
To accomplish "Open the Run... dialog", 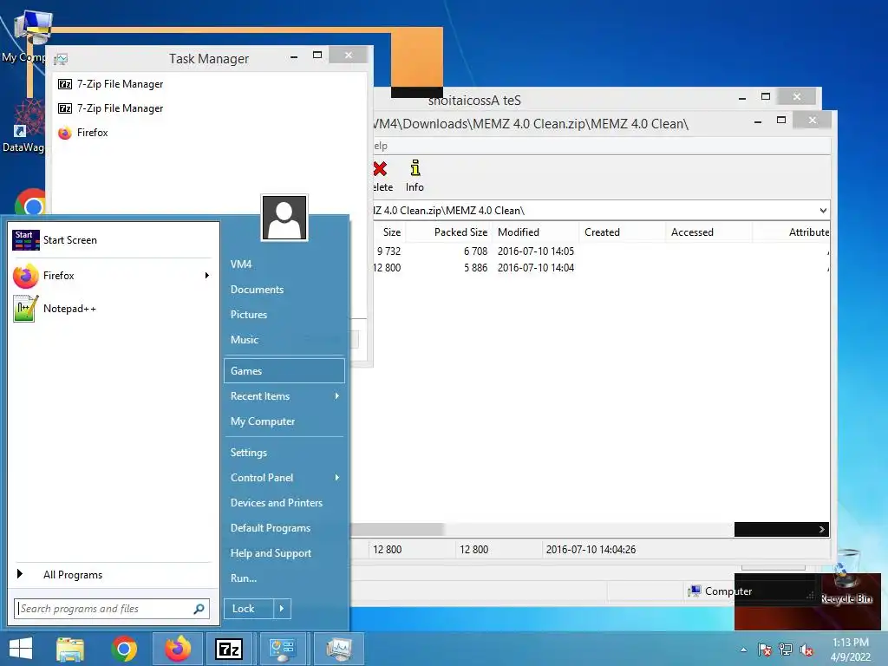I will pos(284,578).
